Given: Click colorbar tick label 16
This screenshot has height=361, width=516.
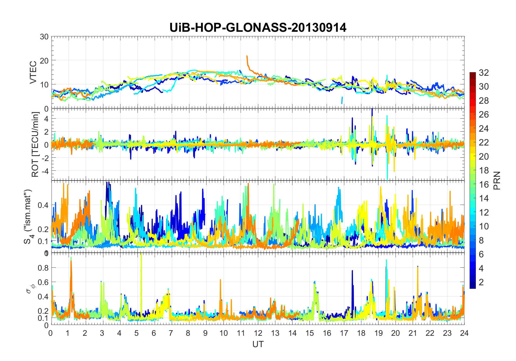Looking at the screenshot, I should pos(484,185).
